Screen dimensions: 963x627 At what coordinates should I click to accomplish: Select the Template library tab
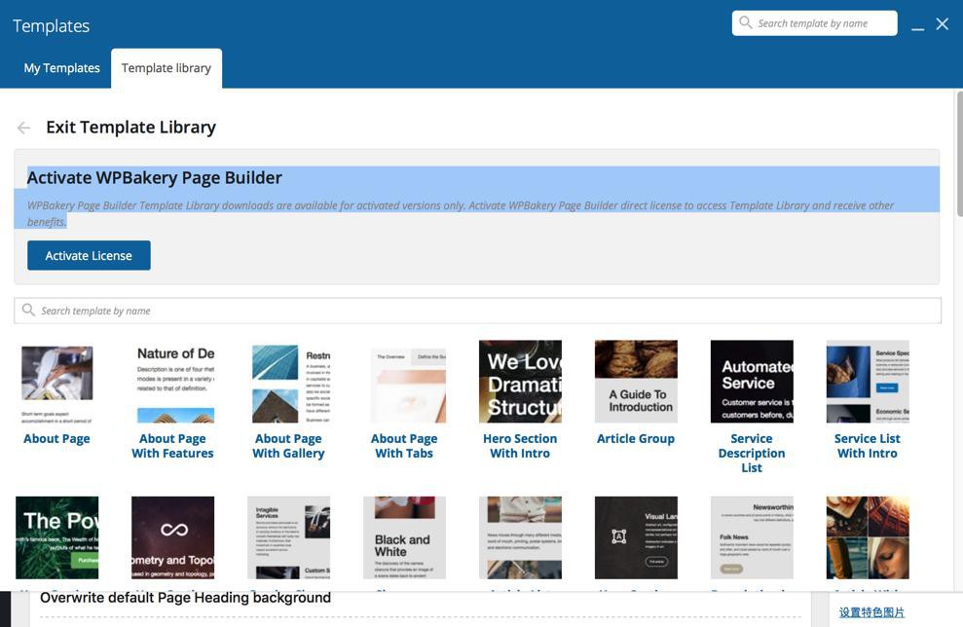click(167, 68)
